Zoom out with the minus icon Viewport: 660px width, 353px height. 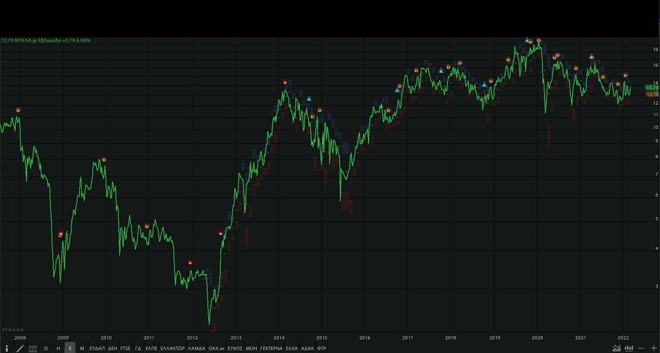click(x=641, y=348)
